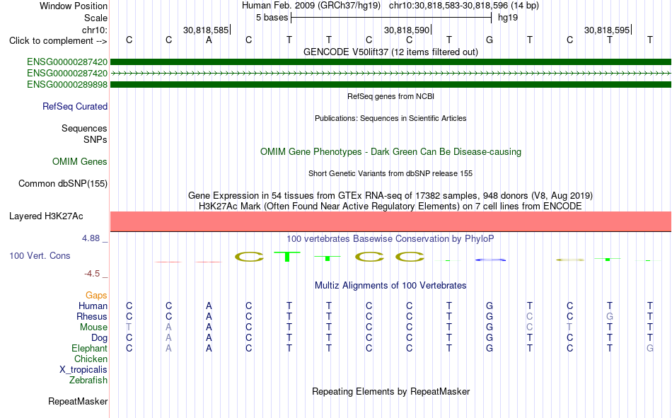This screenshot has height=418, width=672.
Task: Click the blue G glyph in PhyloP track
Action: (x=490, y=260)
